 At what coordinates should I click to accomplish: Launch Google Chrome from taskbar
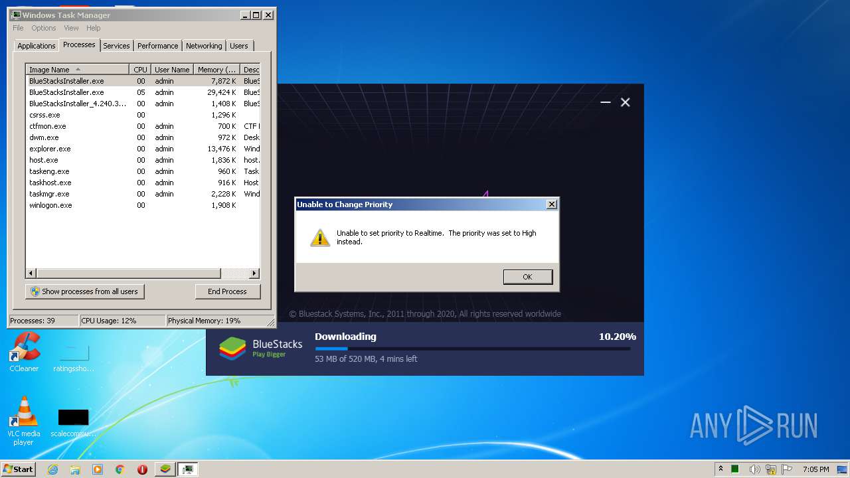tap(120, 469)
